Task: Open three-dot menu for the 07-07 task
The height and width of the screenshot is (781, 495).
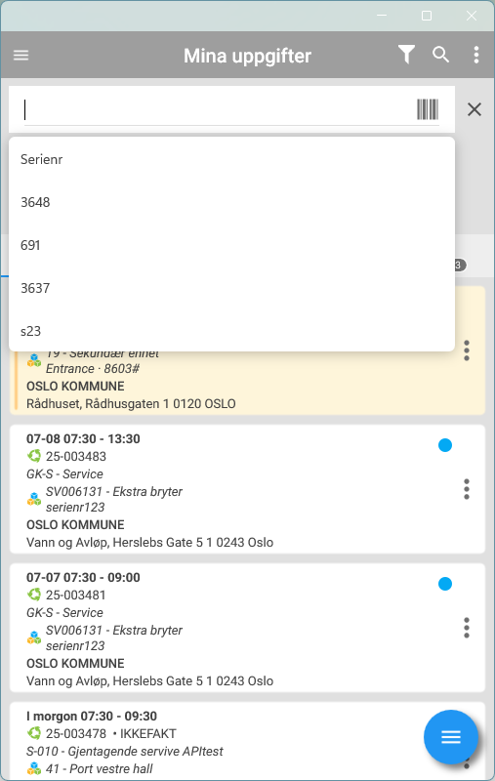Action: (x=466, y=628)
